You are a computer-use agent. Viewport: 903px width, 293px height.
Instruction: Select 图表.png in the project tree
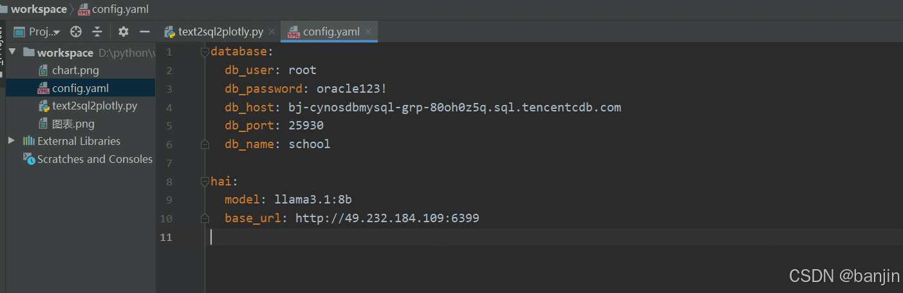[73, 124]
